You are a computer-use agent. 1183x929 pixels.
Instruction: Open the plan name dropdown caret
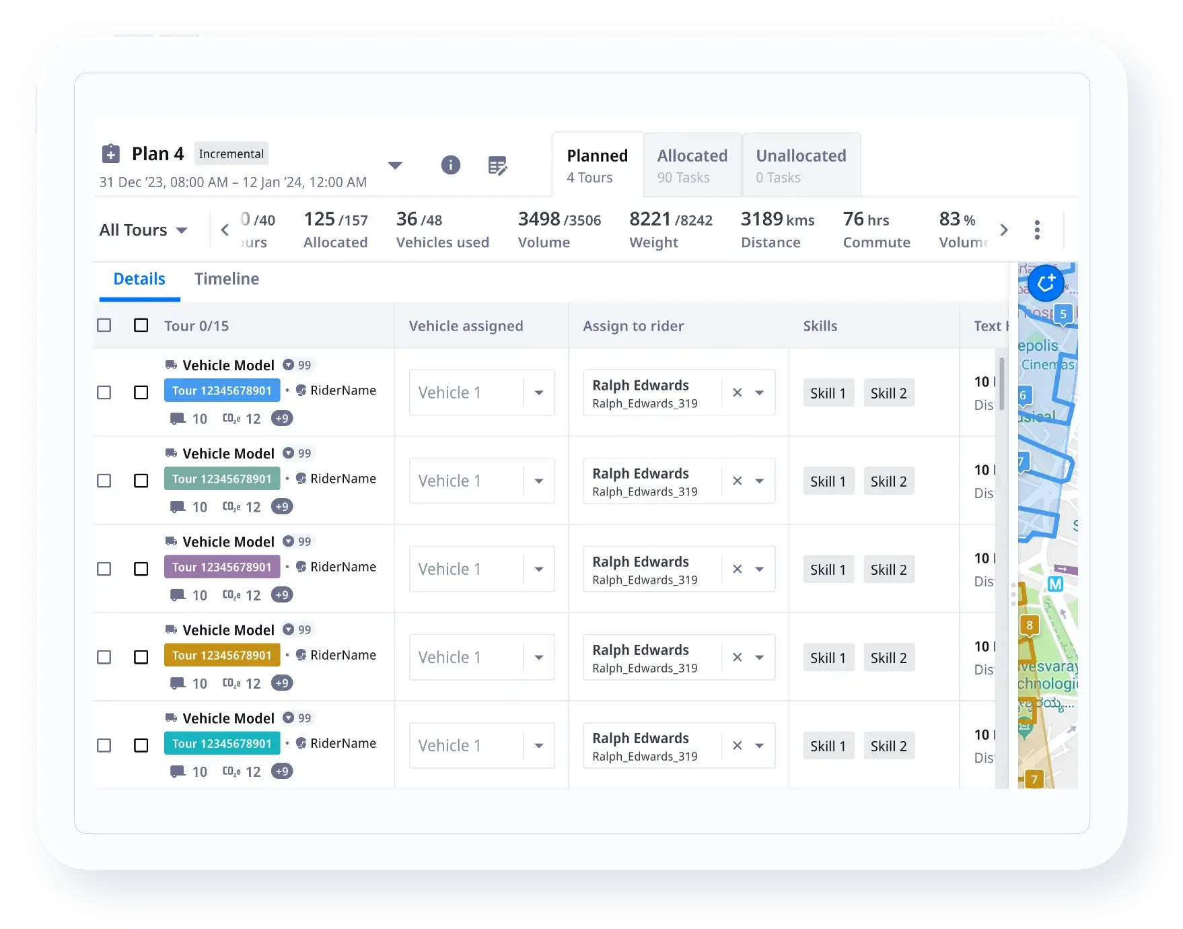coord(396,165)
